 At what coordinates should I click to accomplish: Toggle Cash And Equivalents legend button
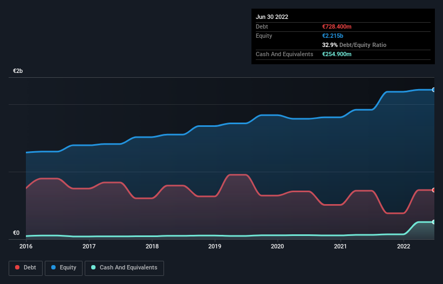(x=124, y=268)
